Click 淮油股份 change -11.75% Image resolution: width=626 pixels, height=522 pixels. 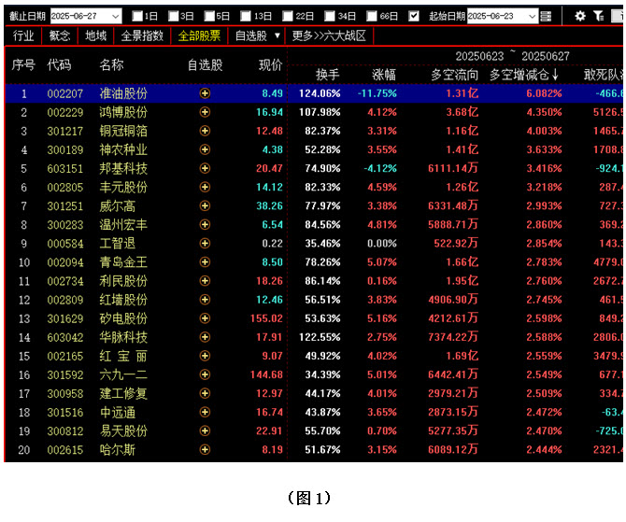pyautogui.click(x=377, y=93)
